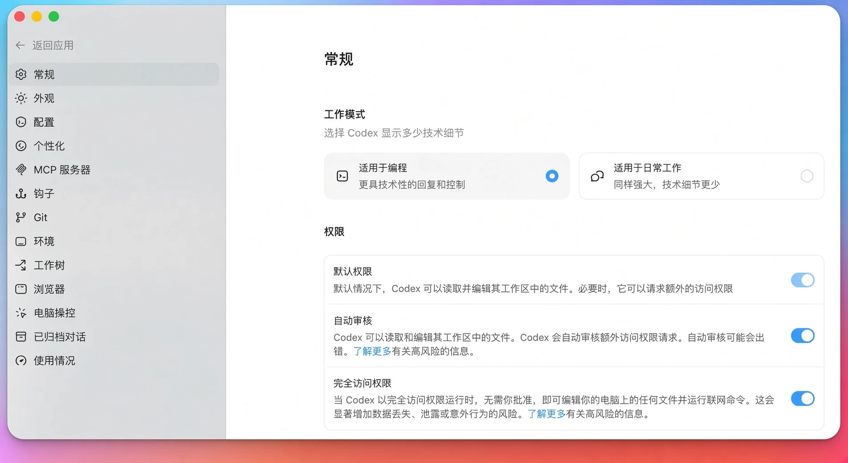Open the Git settings page
The height and width of the screenshot is (463, 848).
coord(114,217)
